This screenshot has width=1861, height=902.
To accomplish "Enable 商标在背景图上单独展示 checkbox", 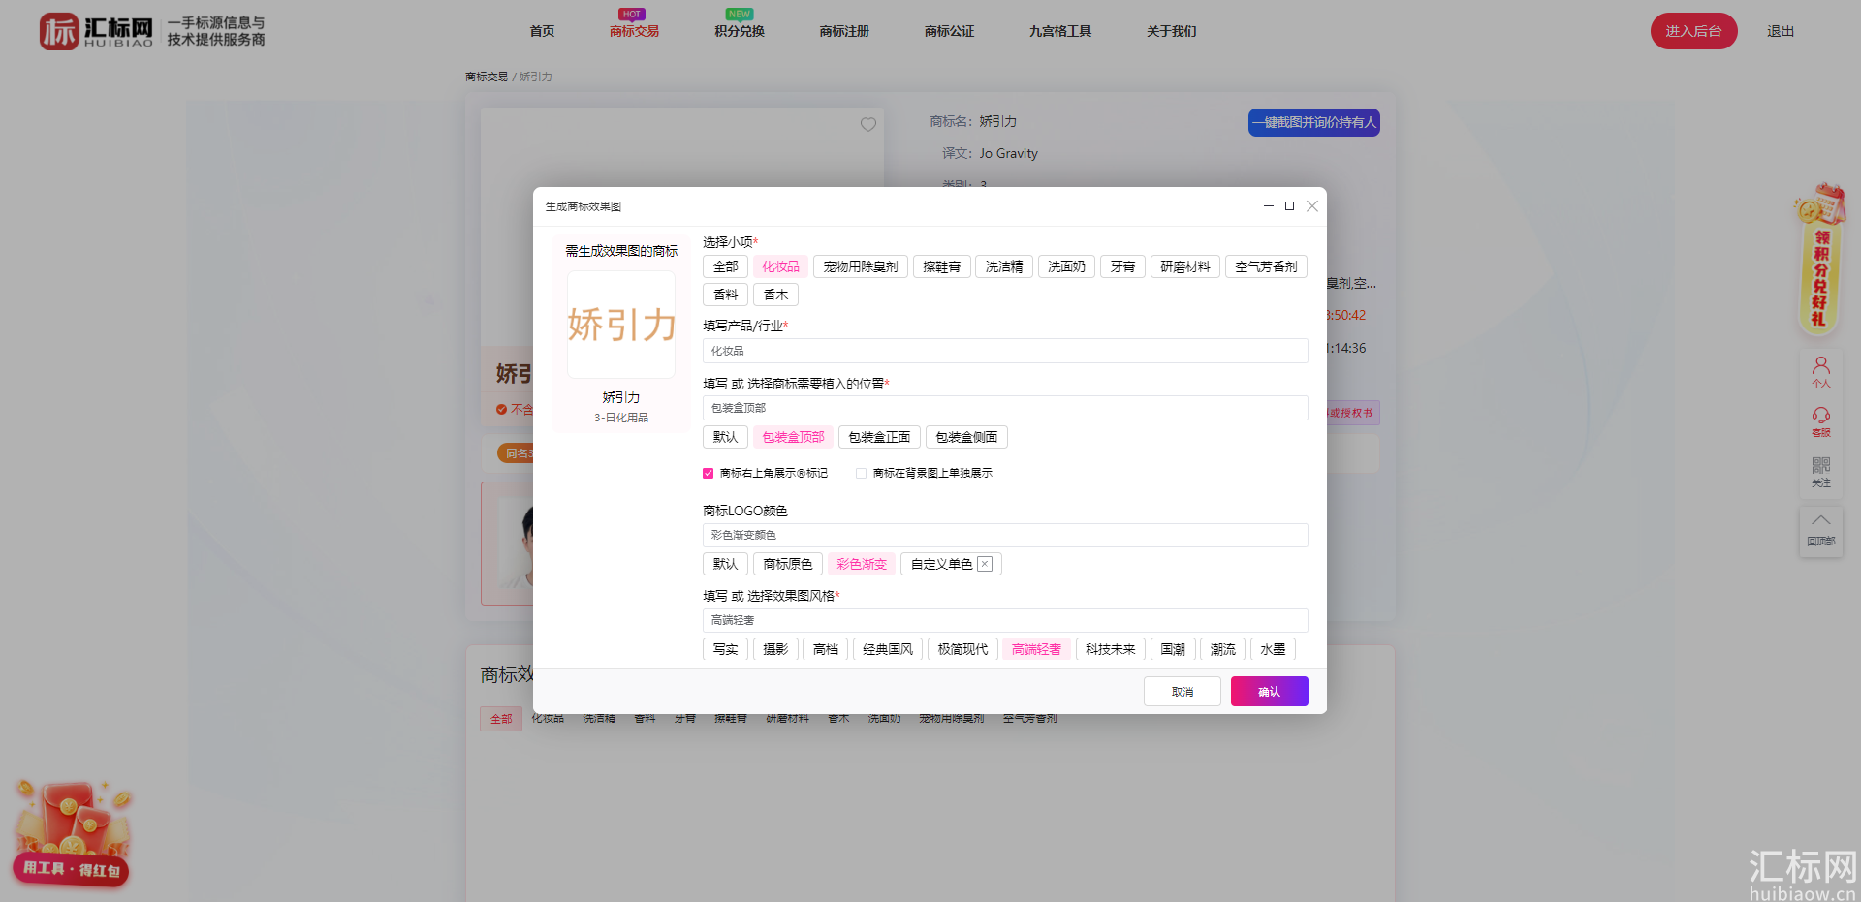I will click(x=861, y=473).
